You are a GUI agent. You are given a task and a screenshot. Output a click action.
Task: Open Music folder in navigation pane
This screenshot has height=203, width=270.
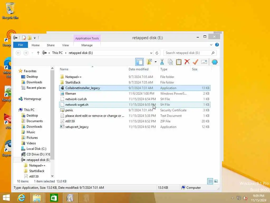tap(31, 132)
